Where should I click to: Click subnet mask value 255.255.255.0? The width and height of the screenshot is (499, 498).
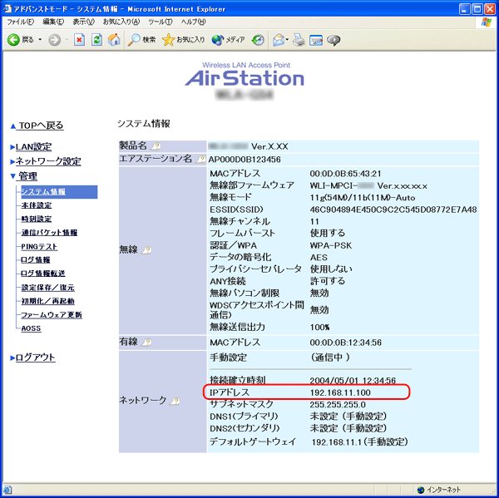coord(338,405)
